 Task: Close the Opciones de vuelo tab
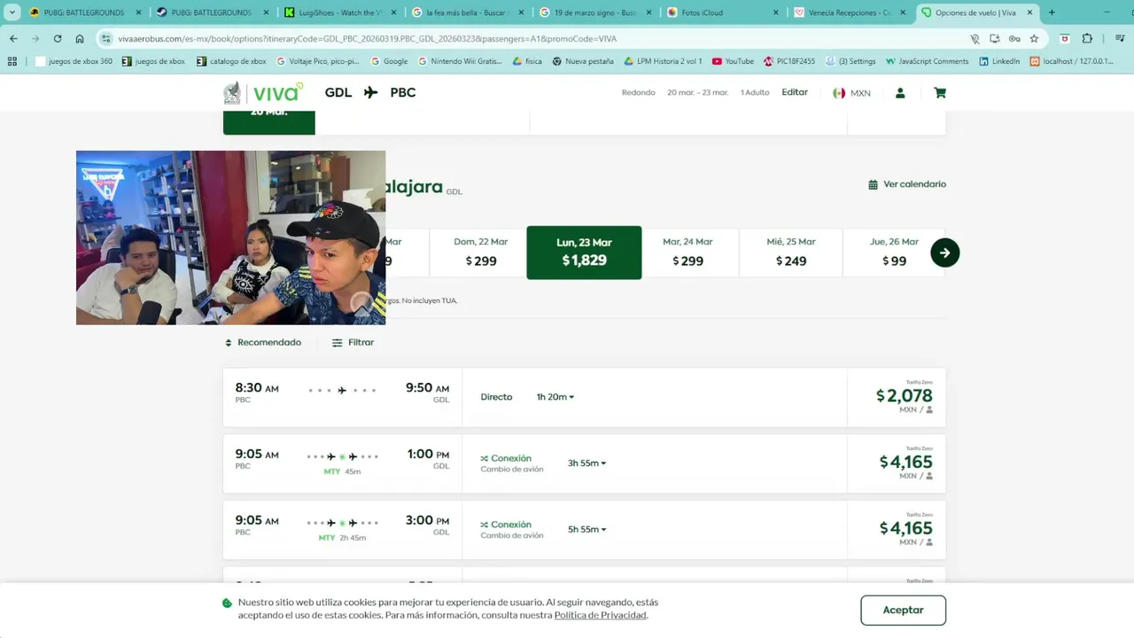pos(1029,12)
